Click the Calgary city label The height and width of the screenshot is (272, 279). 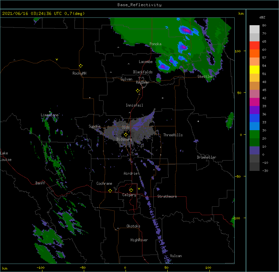coord(129,195)
